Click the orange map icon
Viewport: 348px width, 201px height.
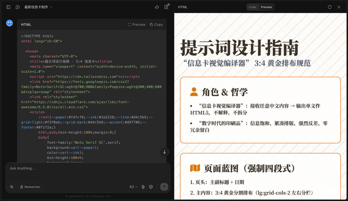point(195,168)
